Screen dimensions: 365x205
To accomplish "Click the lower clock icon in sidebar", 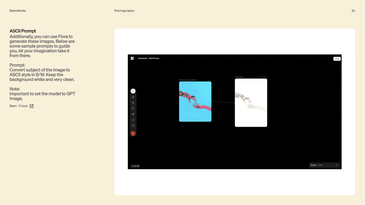I will [133, 126].
